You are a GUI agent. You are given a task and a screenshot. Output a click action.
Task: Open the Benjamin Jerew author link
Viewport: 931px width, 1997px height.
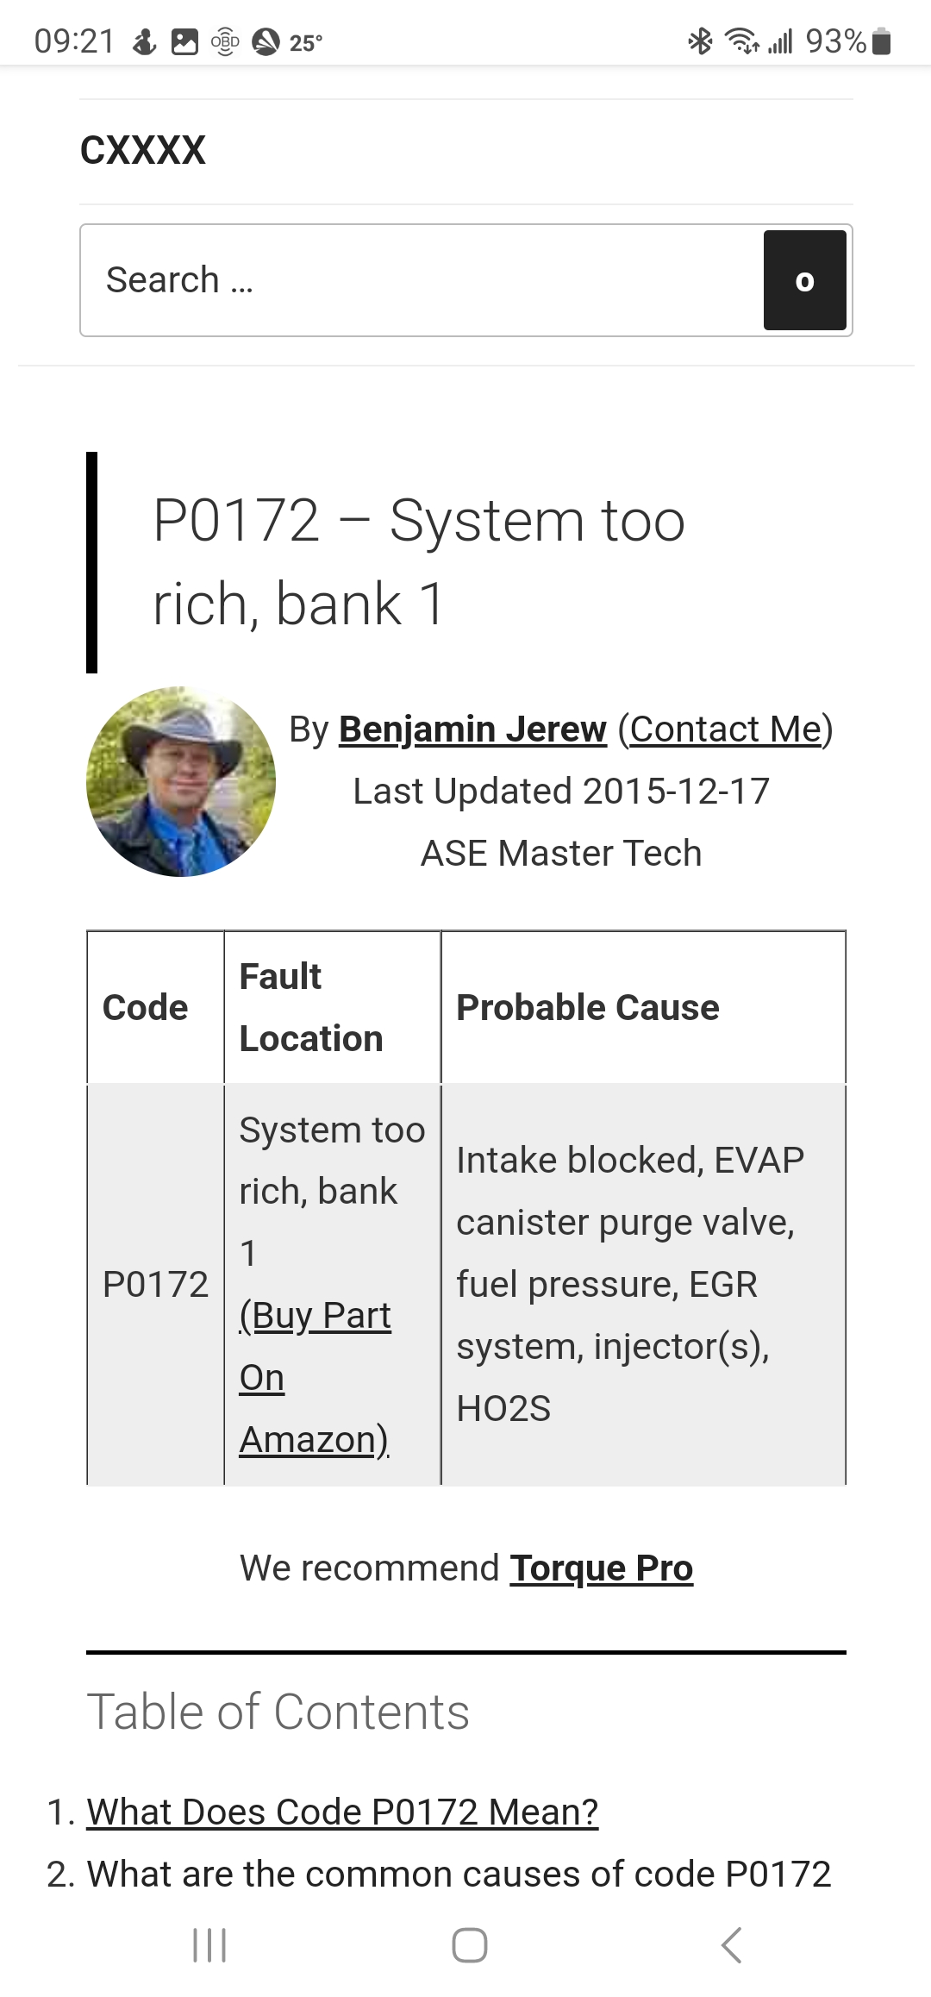(472, 729)
